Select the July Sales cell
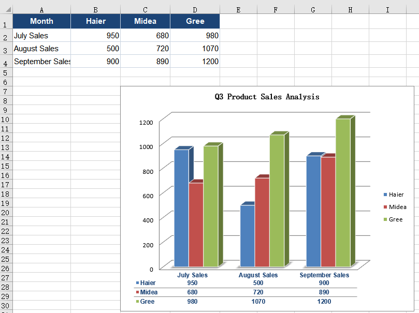Viewport: 419px width, 313px height. pyautogui.click(x=41, y=35)
